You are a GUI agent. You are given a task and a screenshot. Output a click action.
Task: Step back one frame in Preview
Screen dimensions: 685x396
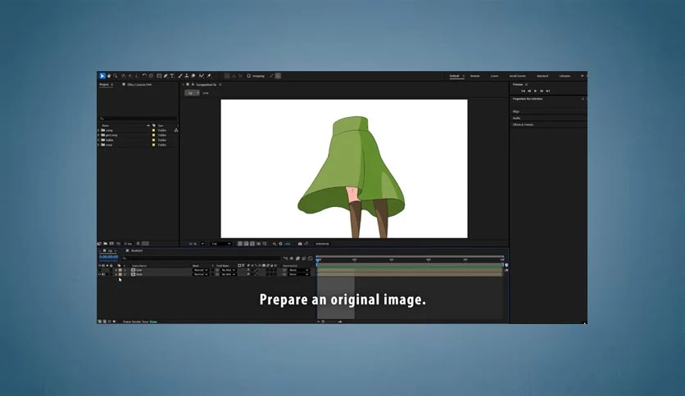pos(529,91)
